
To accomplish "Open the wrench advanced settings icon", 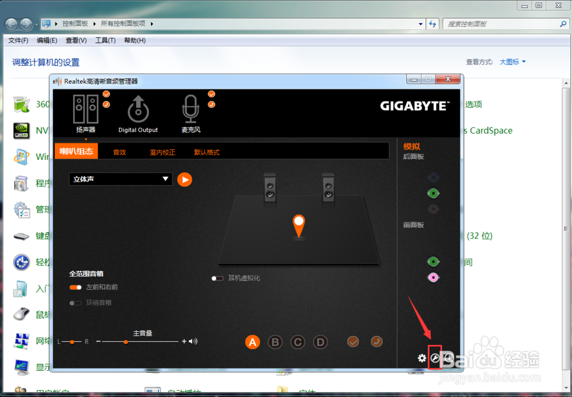I will click(x=435, y=358).
